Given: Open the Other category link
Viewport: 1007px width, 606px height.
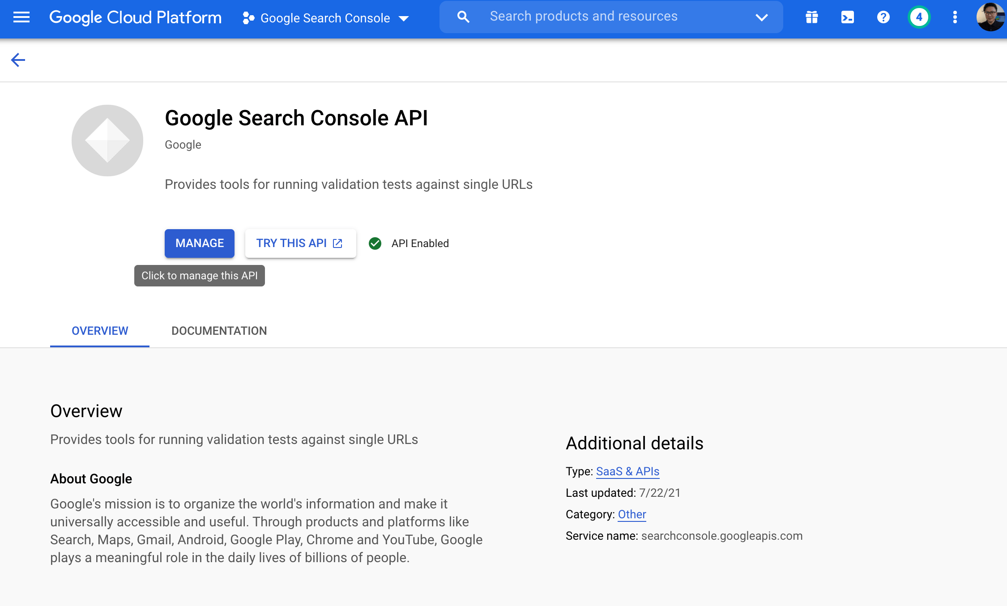Looking at the screenshot, I should click(632, 514).
